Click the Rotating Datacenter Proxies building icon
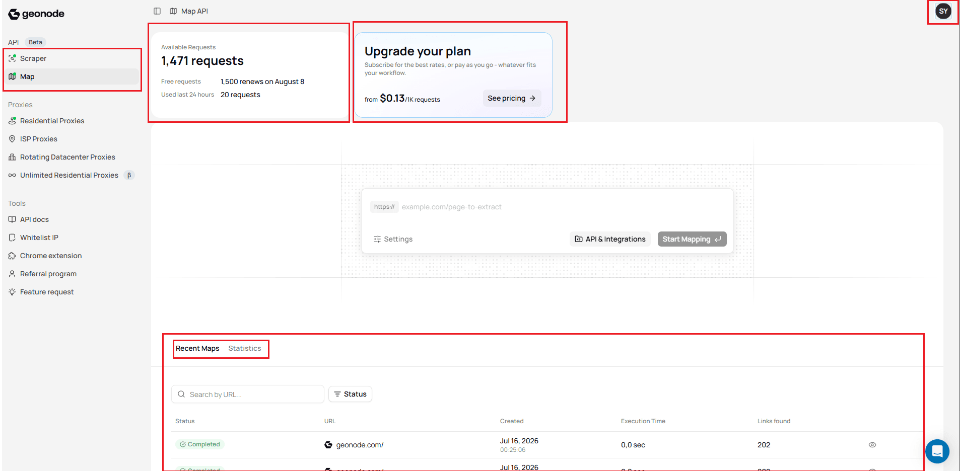 [12, 157]
